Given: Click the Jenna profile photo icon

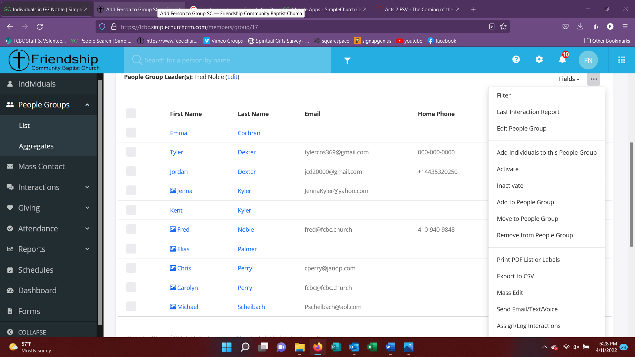Looking at the screenshot, I should [x=173, y=191].
